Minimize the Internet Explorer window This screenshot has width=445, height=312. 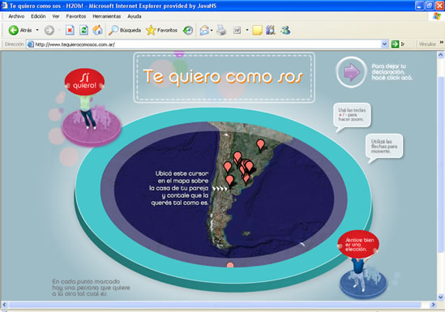(419, 6)
